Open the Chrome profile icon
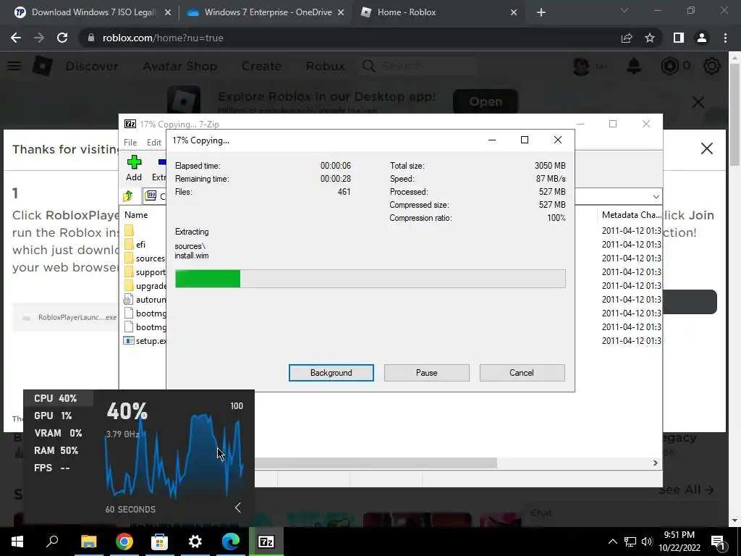 coord(702,38)
